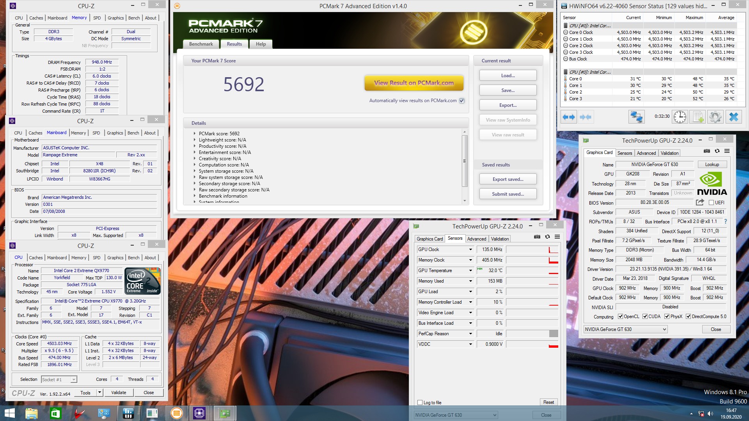Viewport: 749px width, 421px height.
Task: Open HWiNFO64 sensor settings gear icon
Action: 715,117
